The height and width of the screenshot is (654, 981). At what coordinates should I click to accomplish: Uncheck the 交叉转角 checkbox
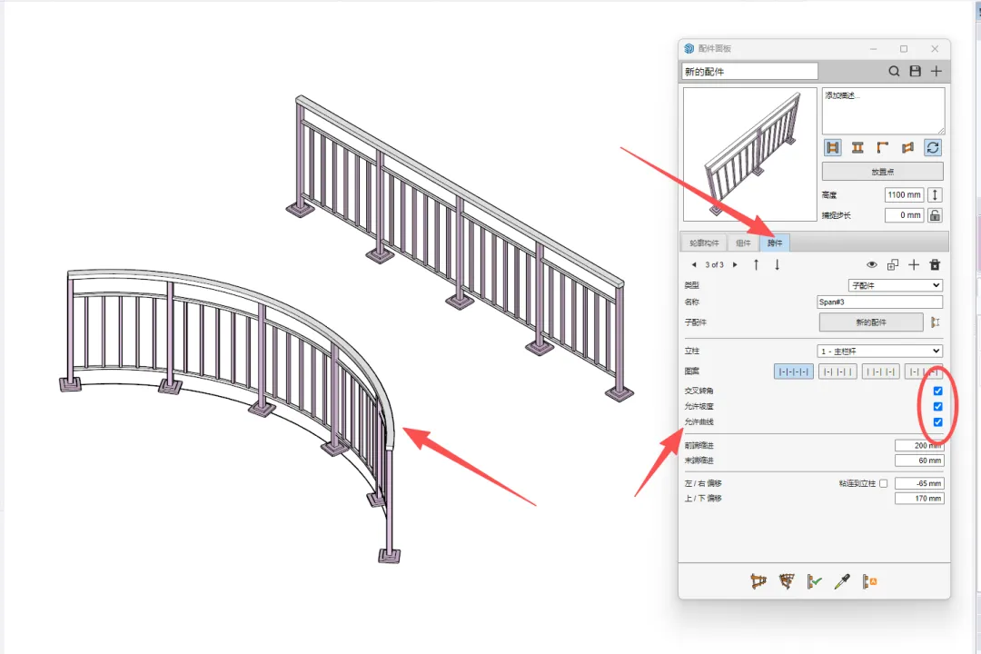pyautogui.click(x=937, y=391)
